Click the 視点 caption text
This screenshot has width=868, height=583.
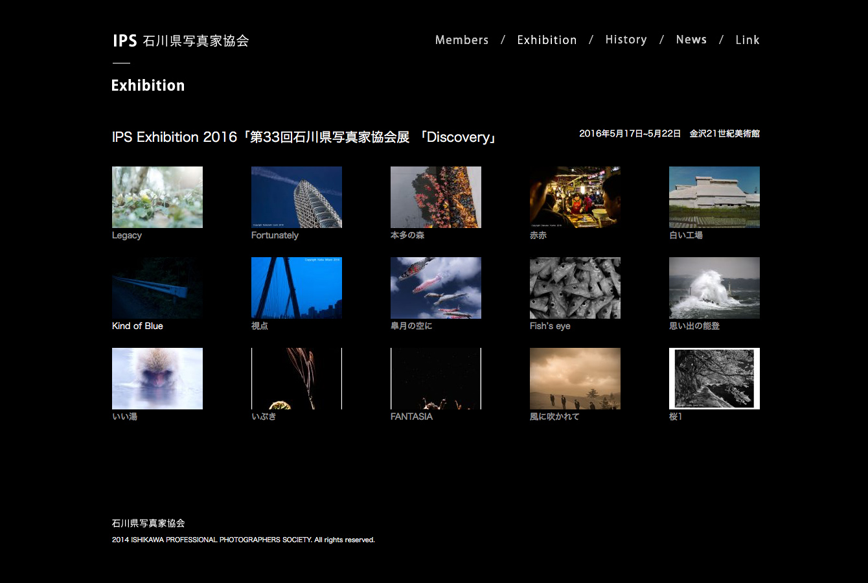260,326
